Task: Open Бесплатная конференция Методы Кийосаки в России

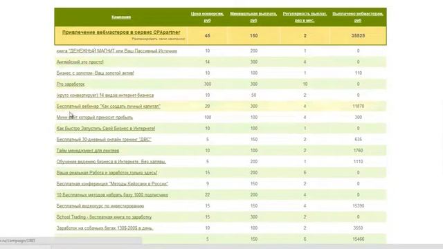Action: click(x=112, y=184)
